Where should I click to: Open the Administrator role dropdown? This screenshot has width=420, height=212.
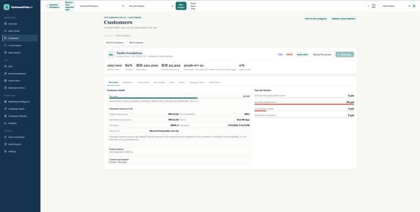click(396, 6)
